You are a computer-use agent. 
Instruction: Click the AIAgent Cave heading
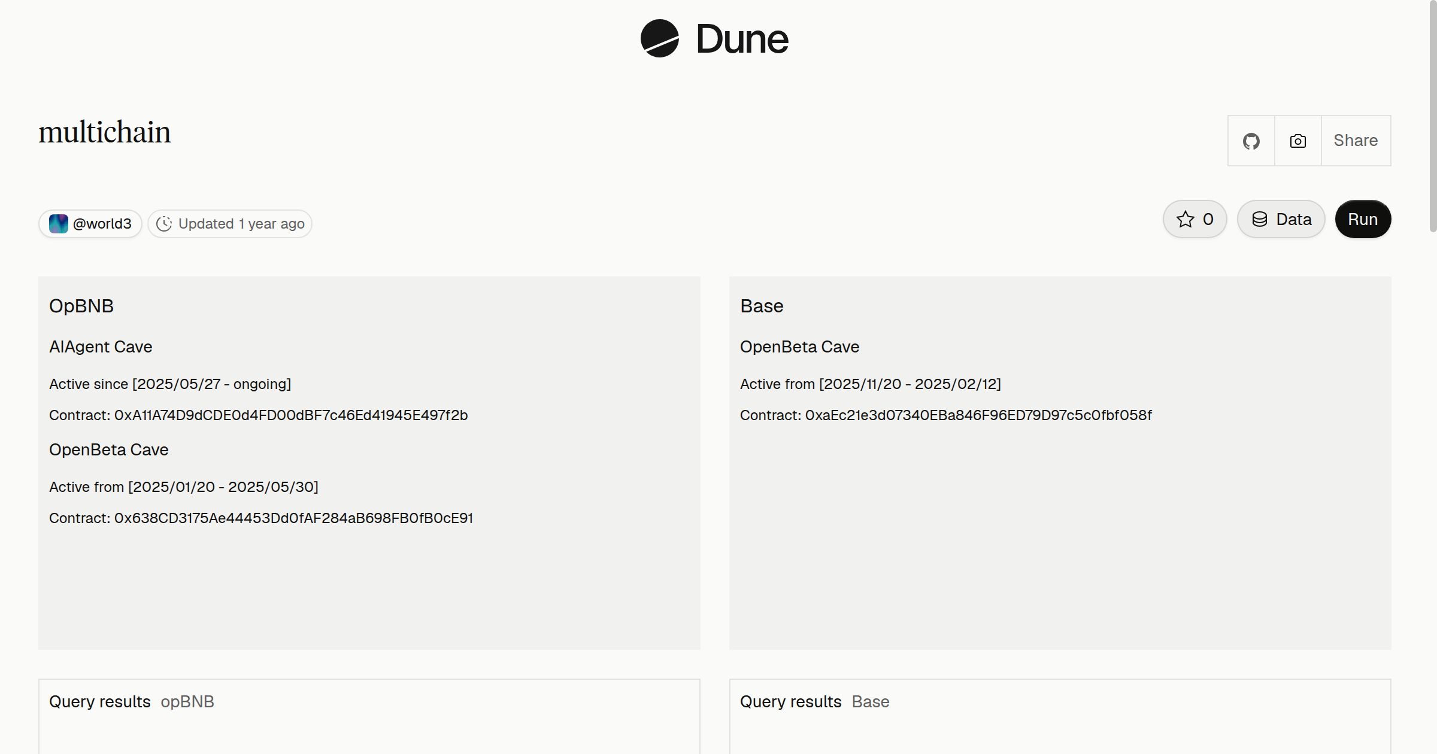click(101, 346)
